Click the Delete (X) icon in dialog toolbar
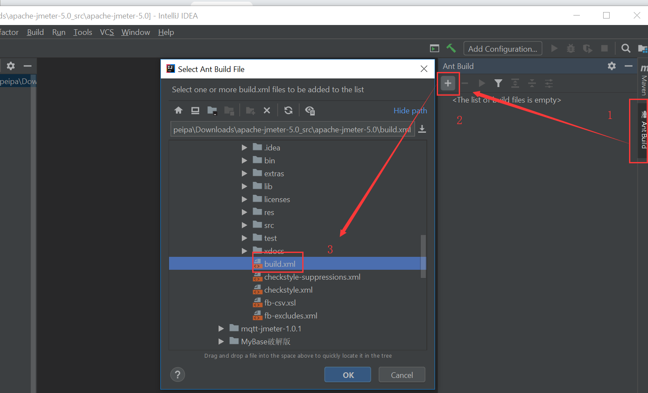Screen dimensions: 648x393 267,110
